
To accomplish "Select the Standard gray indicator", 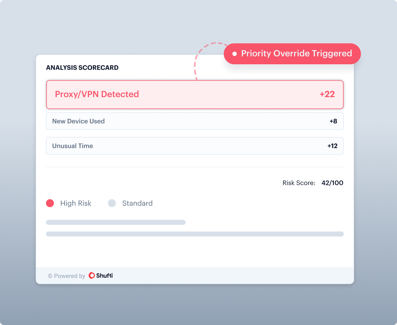I will point(112,203).
